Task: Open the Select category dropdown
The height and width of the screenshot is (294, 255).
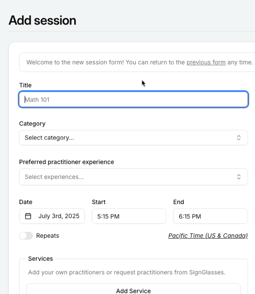Action: click(133, 138)
